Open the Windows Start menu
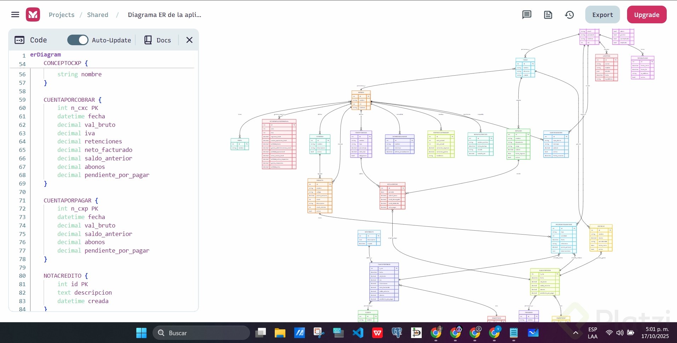 click(x=141, y=333)
